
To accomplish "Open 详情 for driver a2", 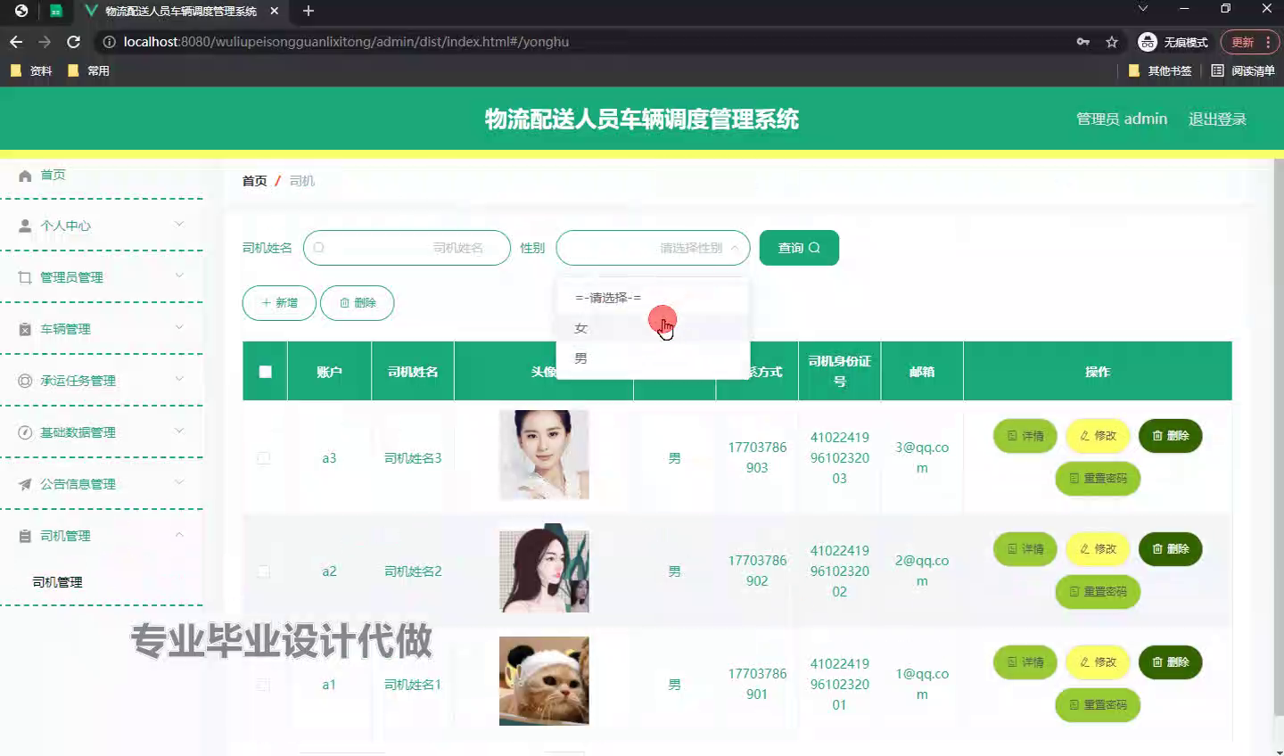I will (x=1025, y=549).
